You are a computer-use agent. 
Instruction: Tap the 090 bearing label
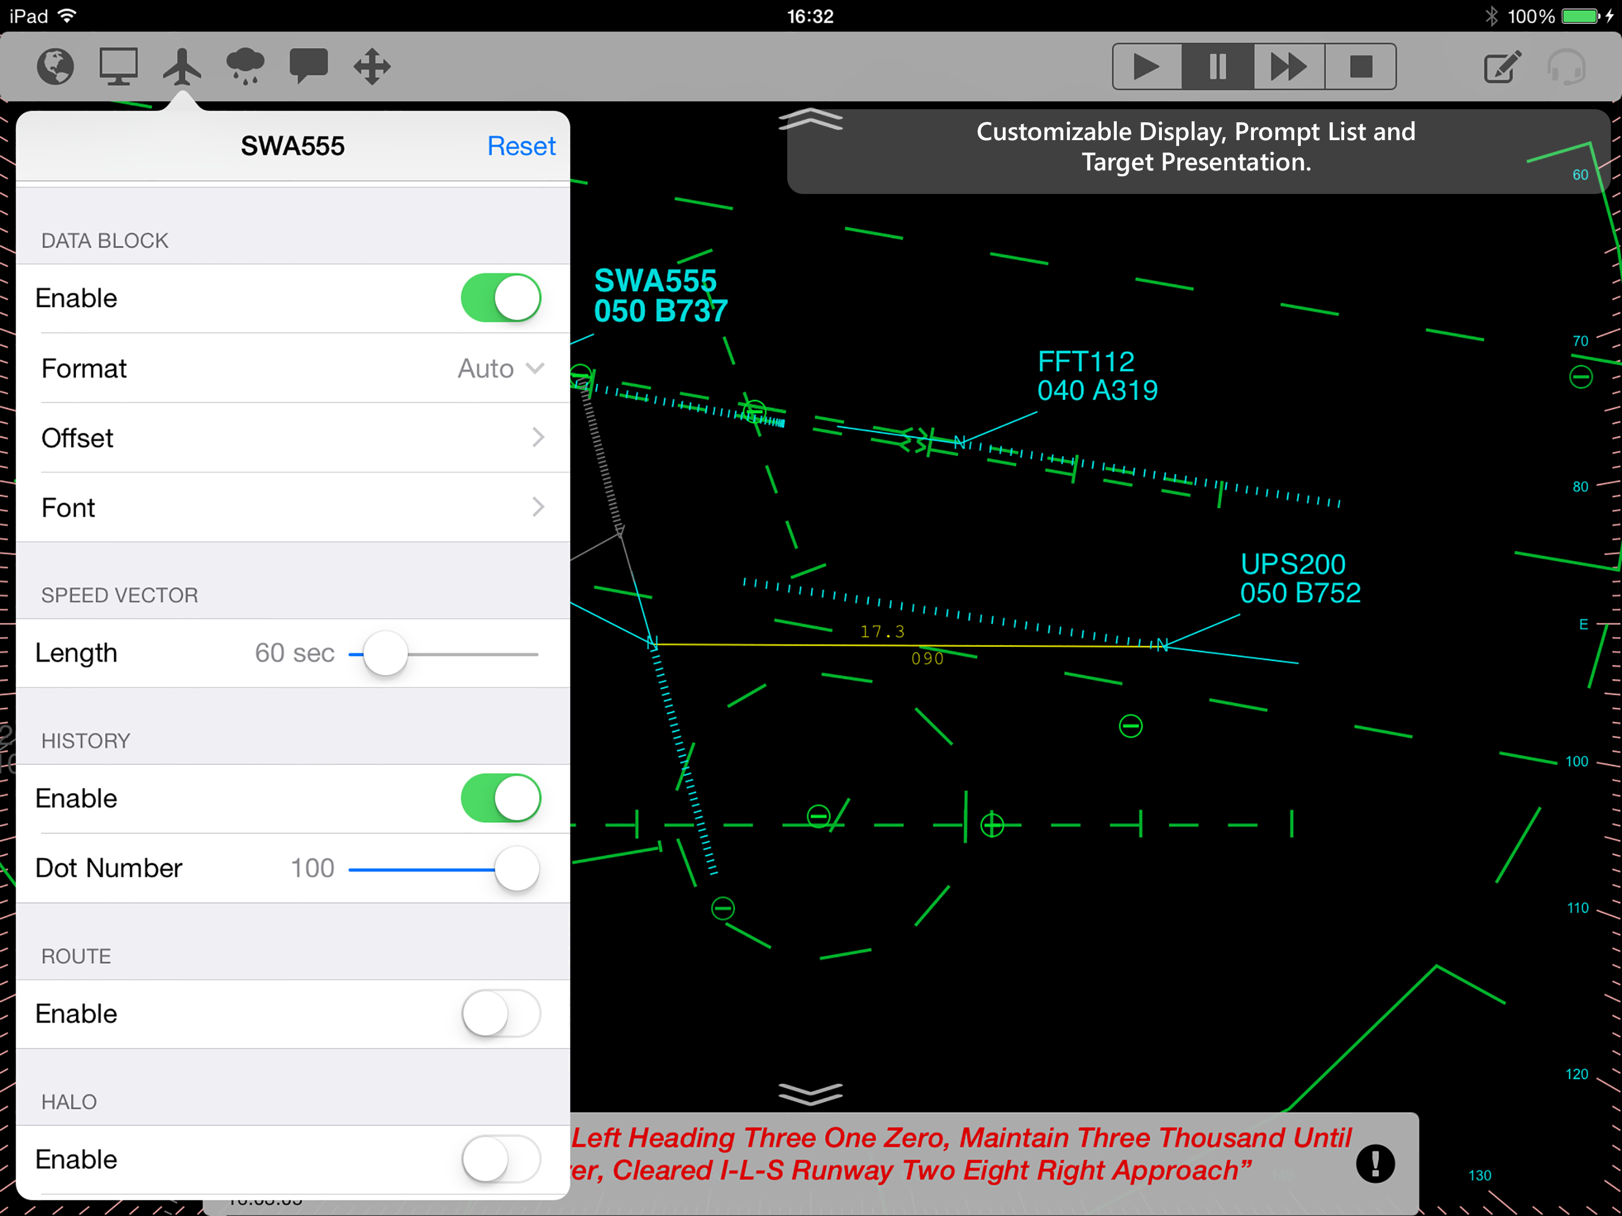click(x=927, y=658)
